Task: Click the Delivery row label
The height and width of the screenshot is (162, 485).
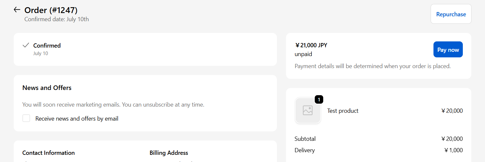Action: [x=305, y=150]
